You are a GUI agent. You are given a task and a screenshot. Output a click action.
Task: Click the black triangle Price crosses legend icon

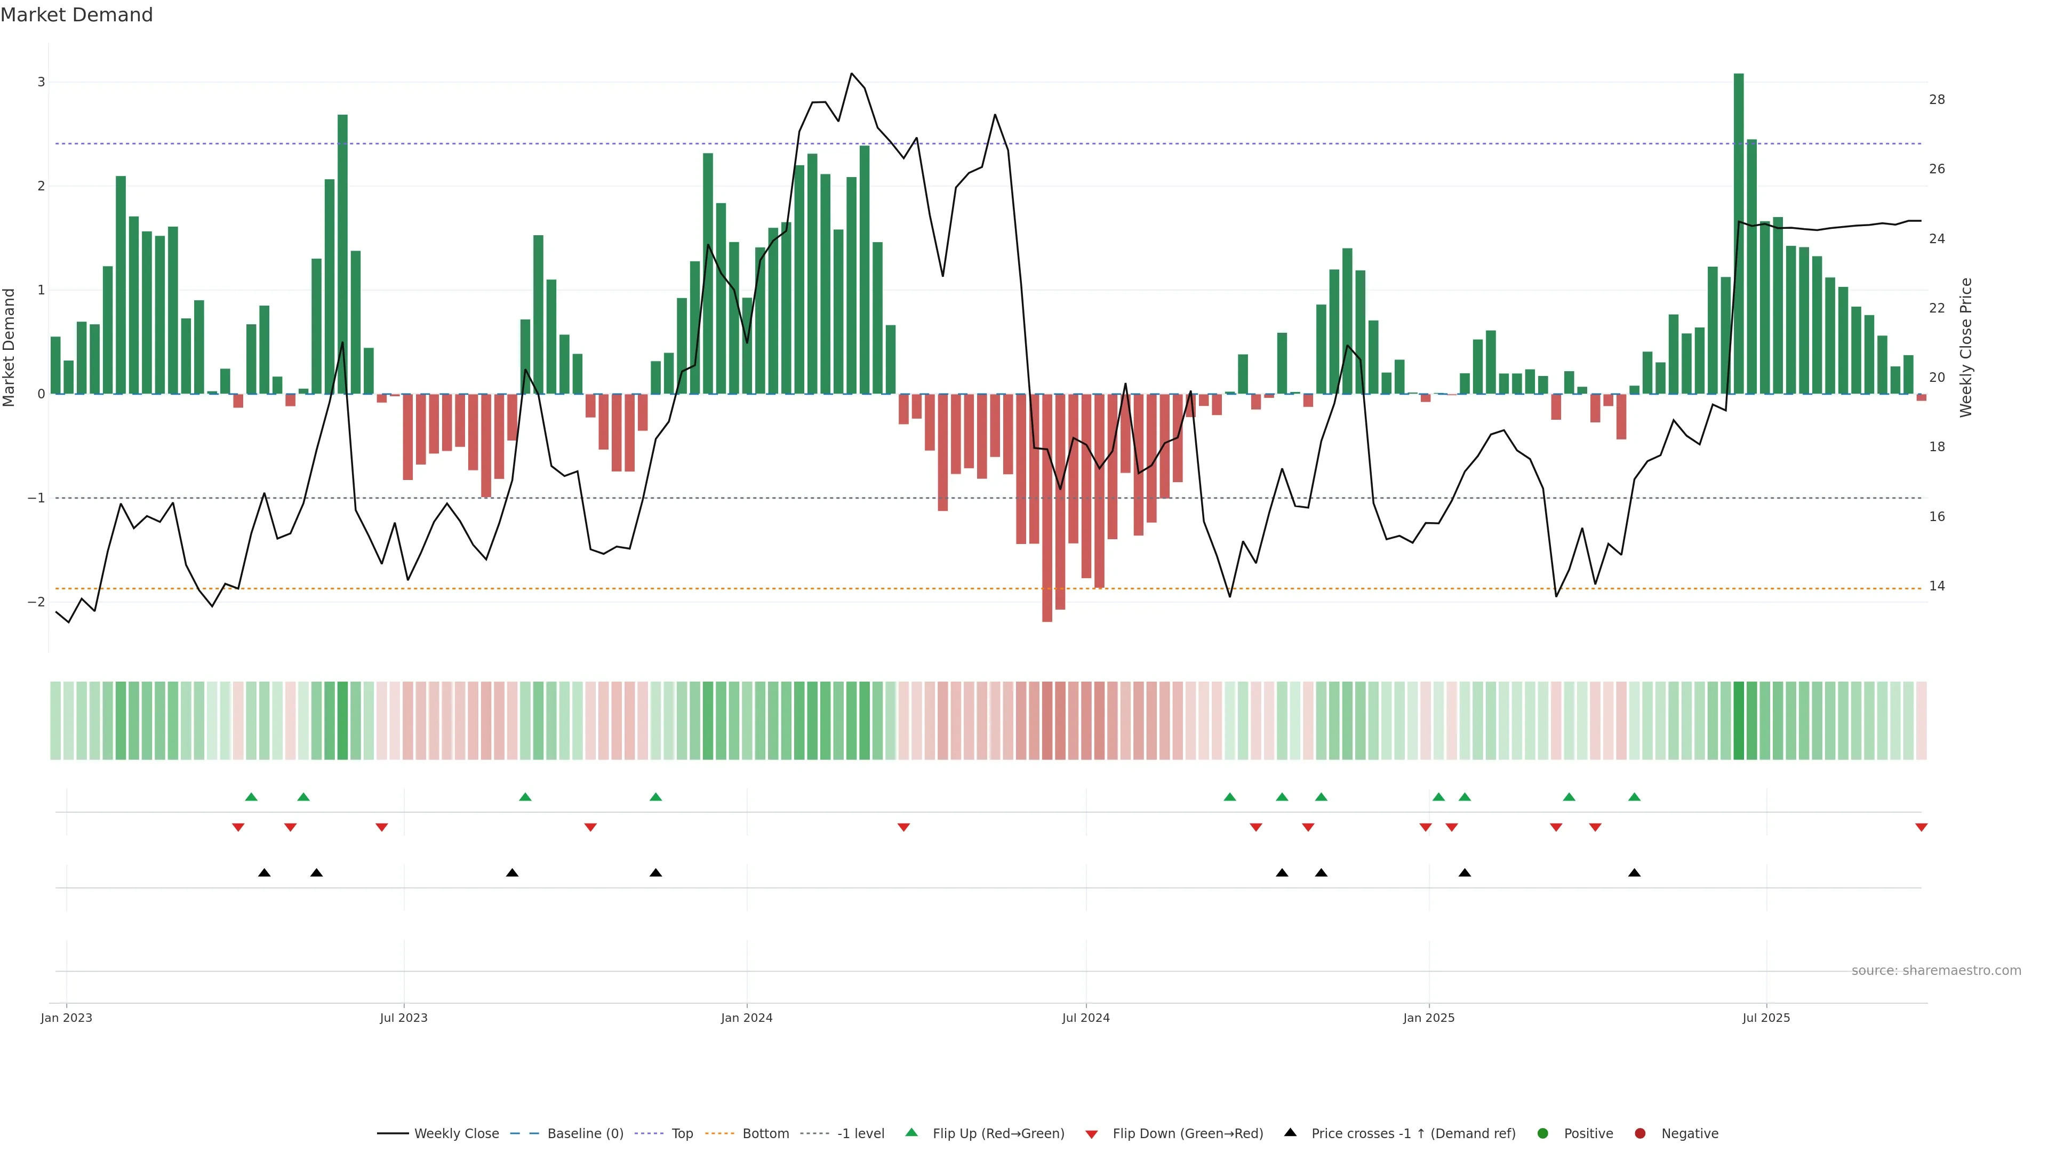tap(1290, 1132)
